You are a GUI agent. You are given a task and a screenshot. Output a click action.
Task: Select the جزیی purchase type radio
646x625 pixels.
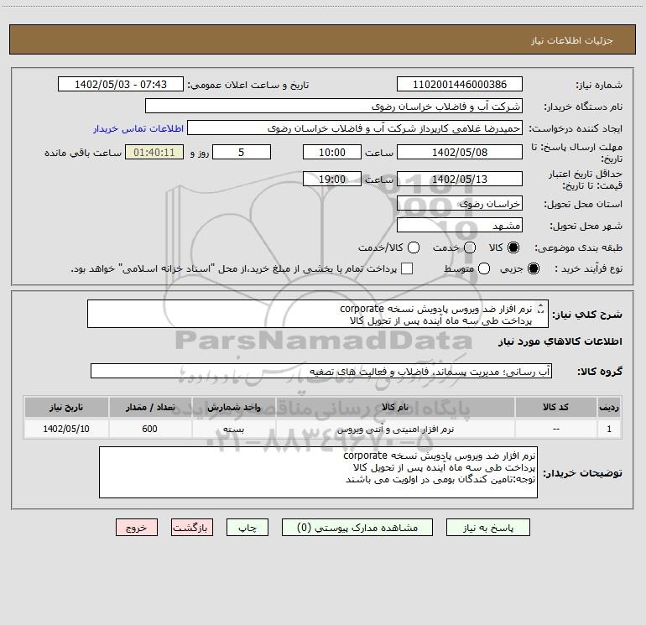coord(533,268)
